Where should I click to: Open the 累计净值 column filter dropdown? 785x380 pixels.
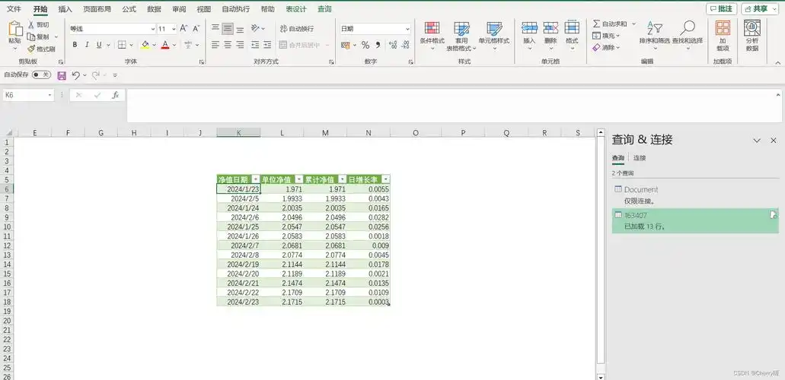click(x=342, y=179)
